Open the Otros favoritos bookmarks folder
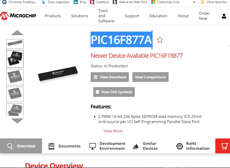 tap(214, 2)
